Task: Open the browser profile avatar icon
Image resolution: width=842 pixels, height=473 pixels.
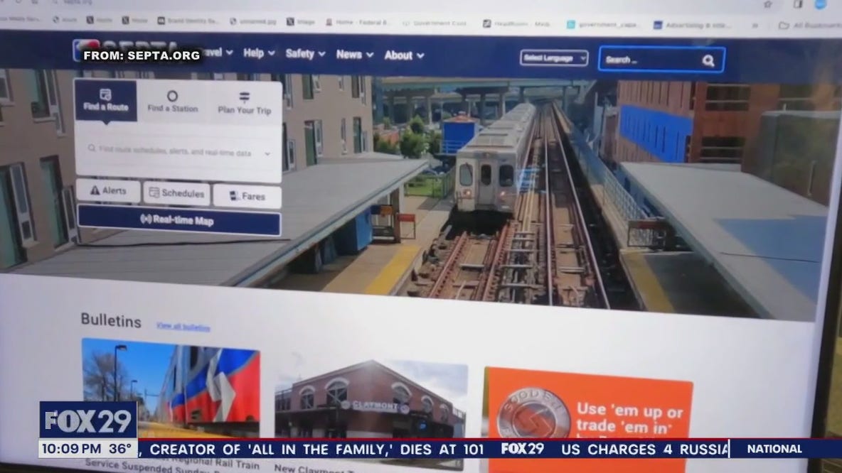Action: (x=821, y=4)
